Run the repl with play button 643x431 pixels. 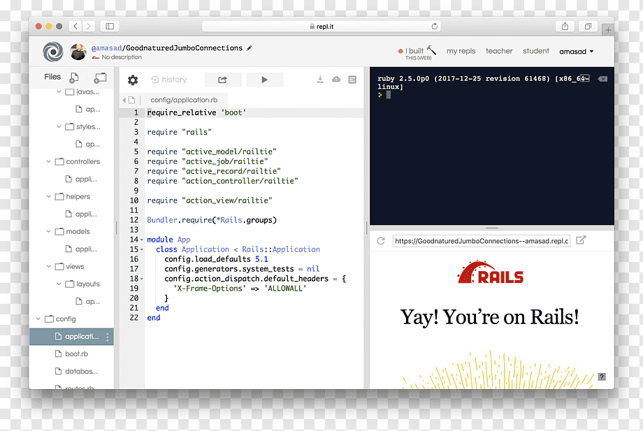[264, 80]
